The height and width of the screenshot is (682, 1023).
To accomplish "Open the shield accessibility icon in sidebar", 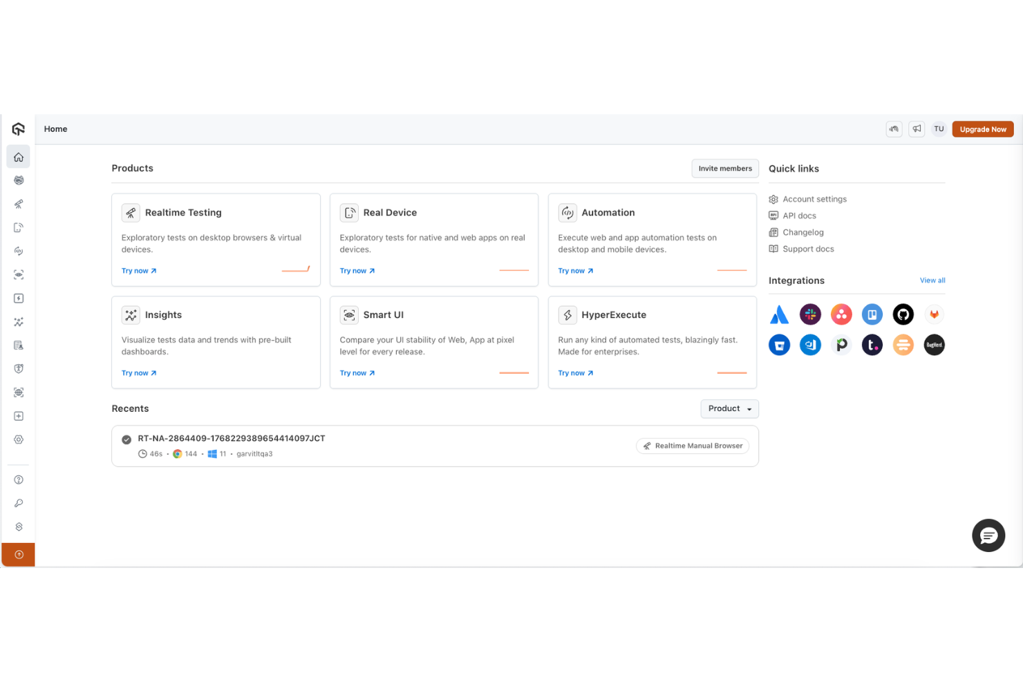I will [x=19, y=369].
